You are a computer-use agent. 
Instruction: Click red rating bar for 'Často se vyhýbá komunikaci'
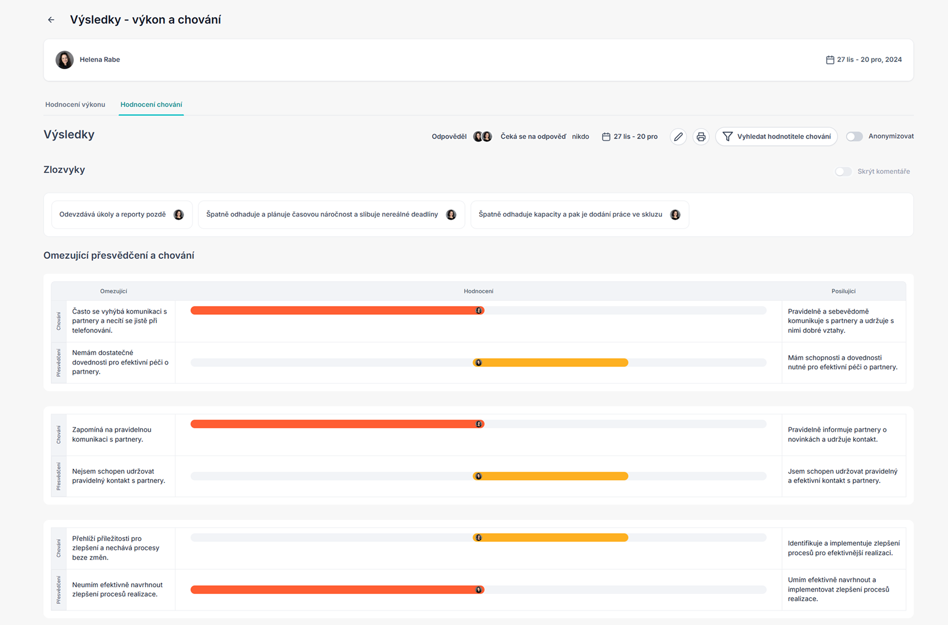[334, 311]
